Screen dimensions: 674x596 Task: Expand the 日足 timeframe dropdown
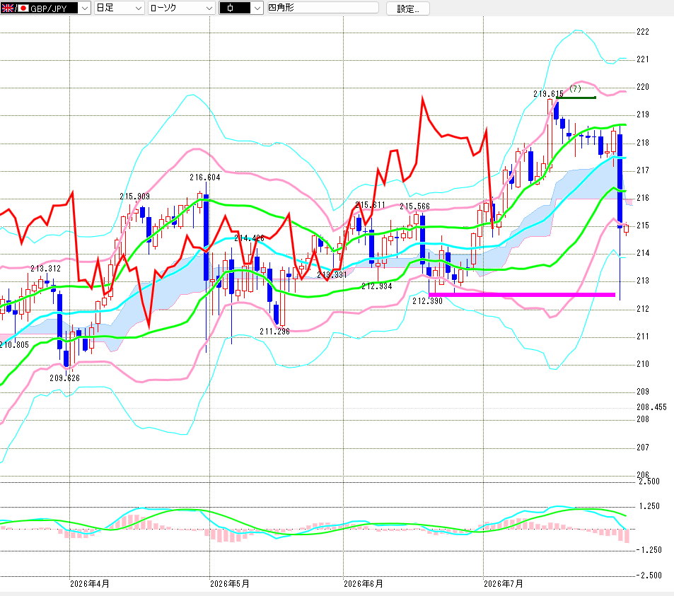(x=119, y=8)
